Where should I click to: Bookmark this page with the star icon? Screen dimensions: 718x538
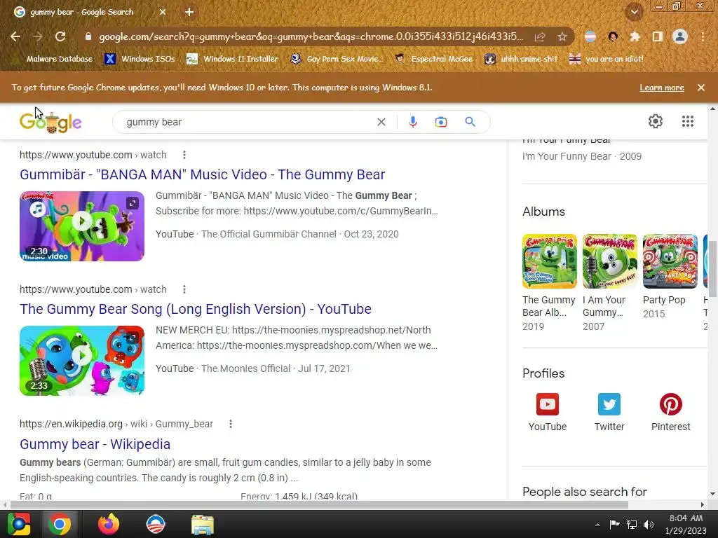tap(562, 36)
